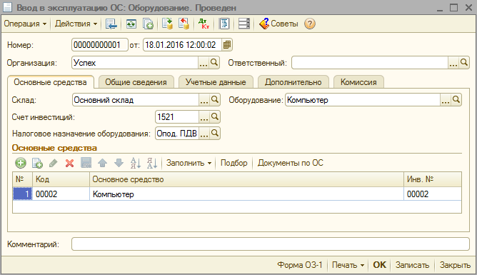Image resolution: width=477 pixels, height=275 pixels.
Task: Click the reread document toolbar icon
Action: [131, 24]
